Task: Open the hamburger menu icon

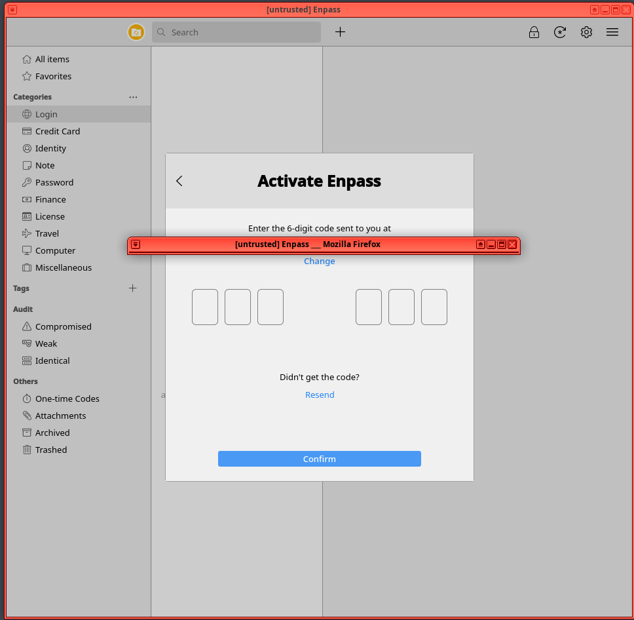Action: pos(612,32)
